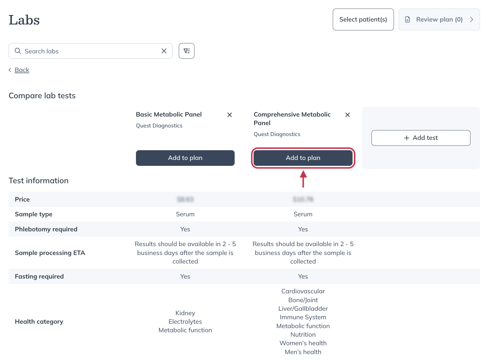490x360 pixels.
Task: Click the Compare lab tests heading
Action: (42, 95)
